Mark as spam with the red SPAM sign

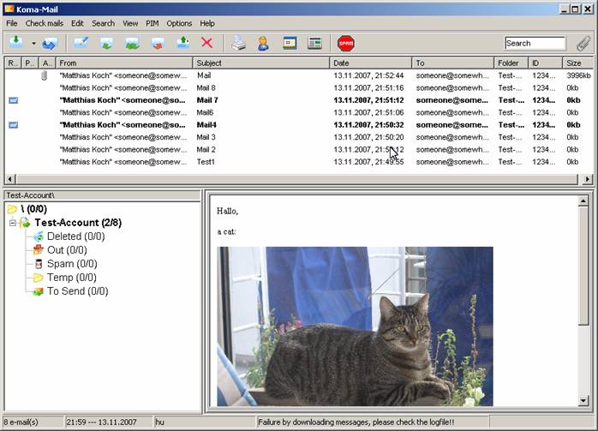pyautogui.click(x=346, y=43)
